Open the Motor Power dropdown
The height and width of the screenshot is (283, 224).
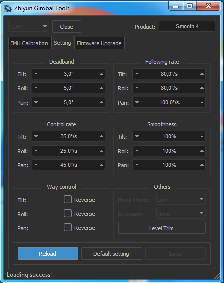click(181, 199)
